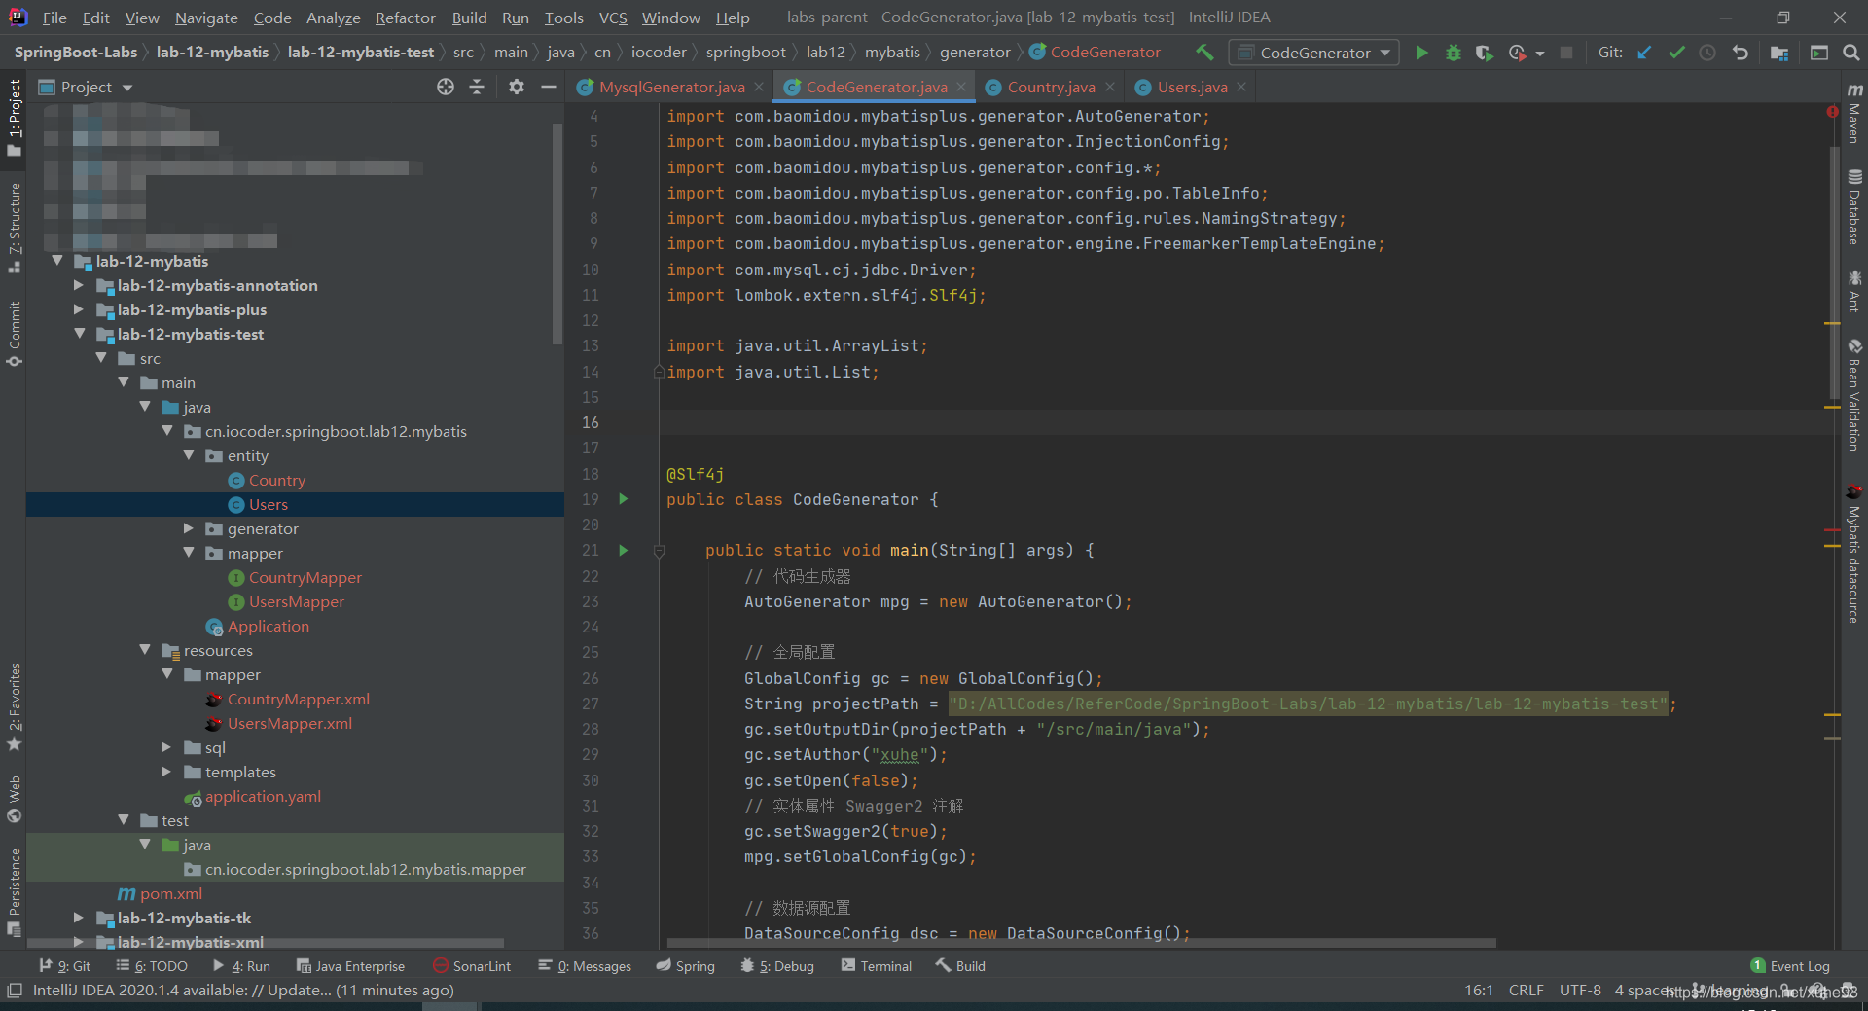Viewport: 1868px width, 1011px height.
Task: Expand the templates folder
Action: click(166, 772)
